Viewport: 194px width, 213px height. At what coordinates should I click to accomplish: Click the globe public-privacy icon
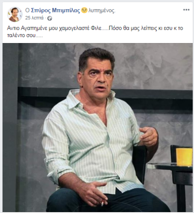[50, 18]
